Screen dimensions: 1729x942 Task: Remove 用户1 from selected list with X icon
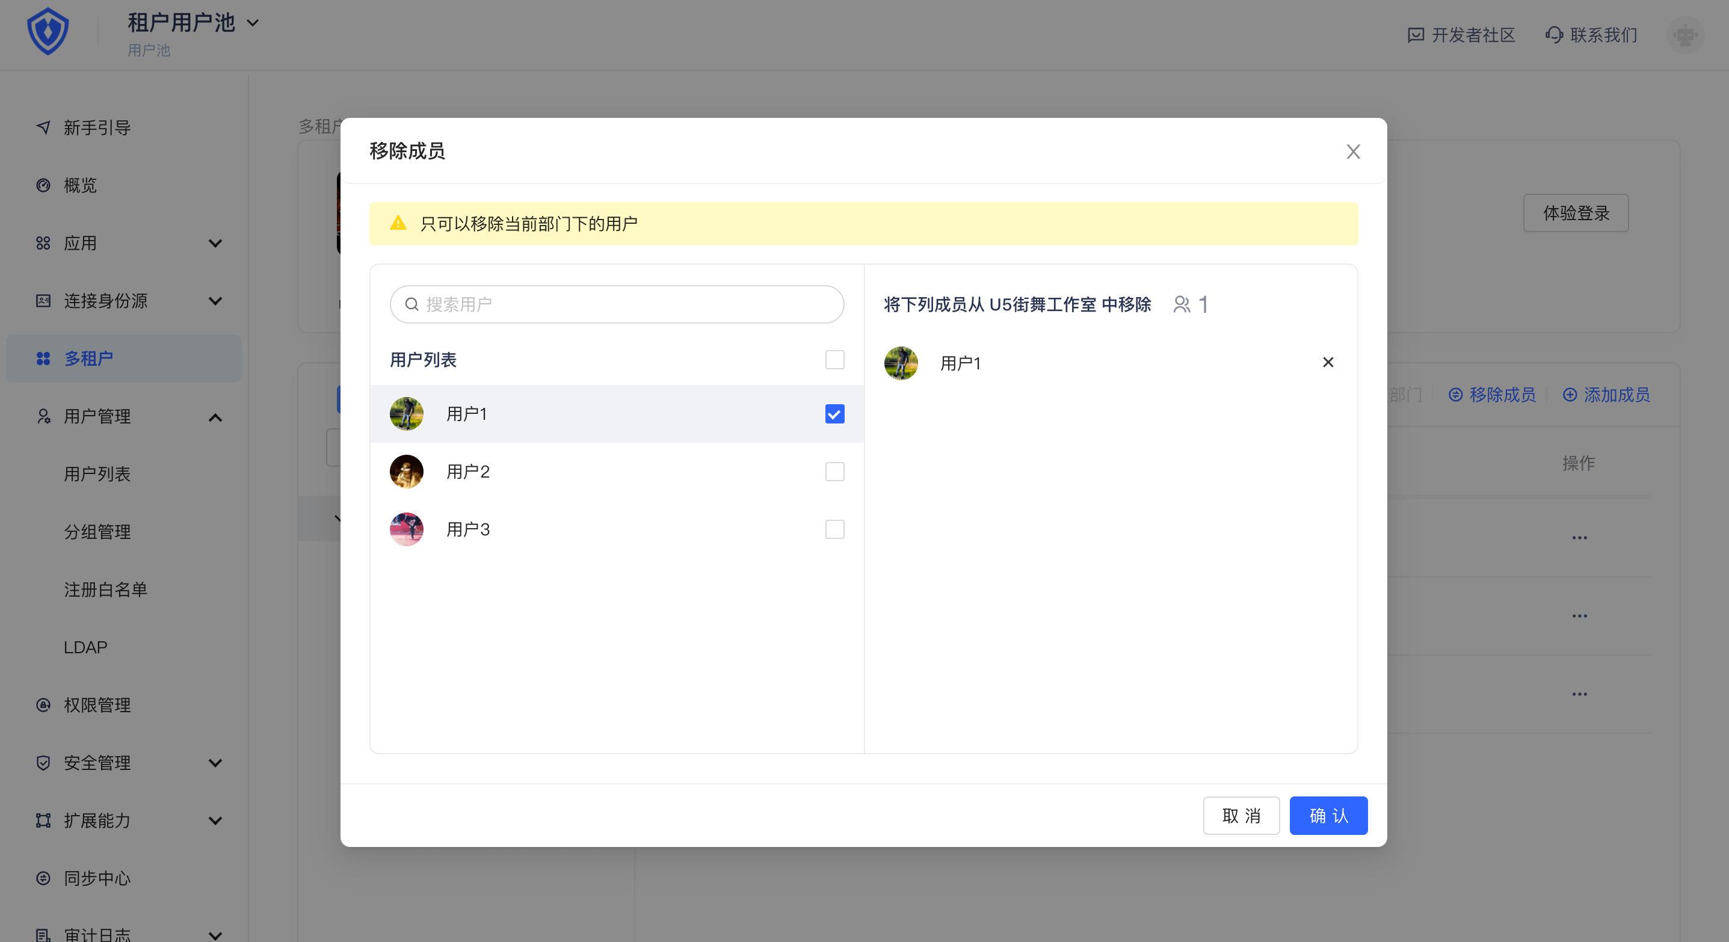pos(1327,362)
